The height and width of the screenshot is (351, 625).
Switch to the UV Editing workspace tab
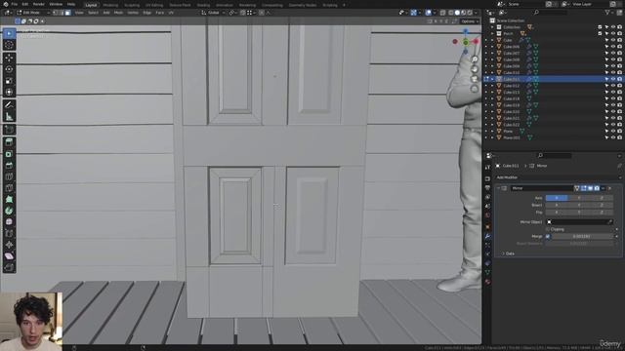pyautogui.click(x=154, y=5)
